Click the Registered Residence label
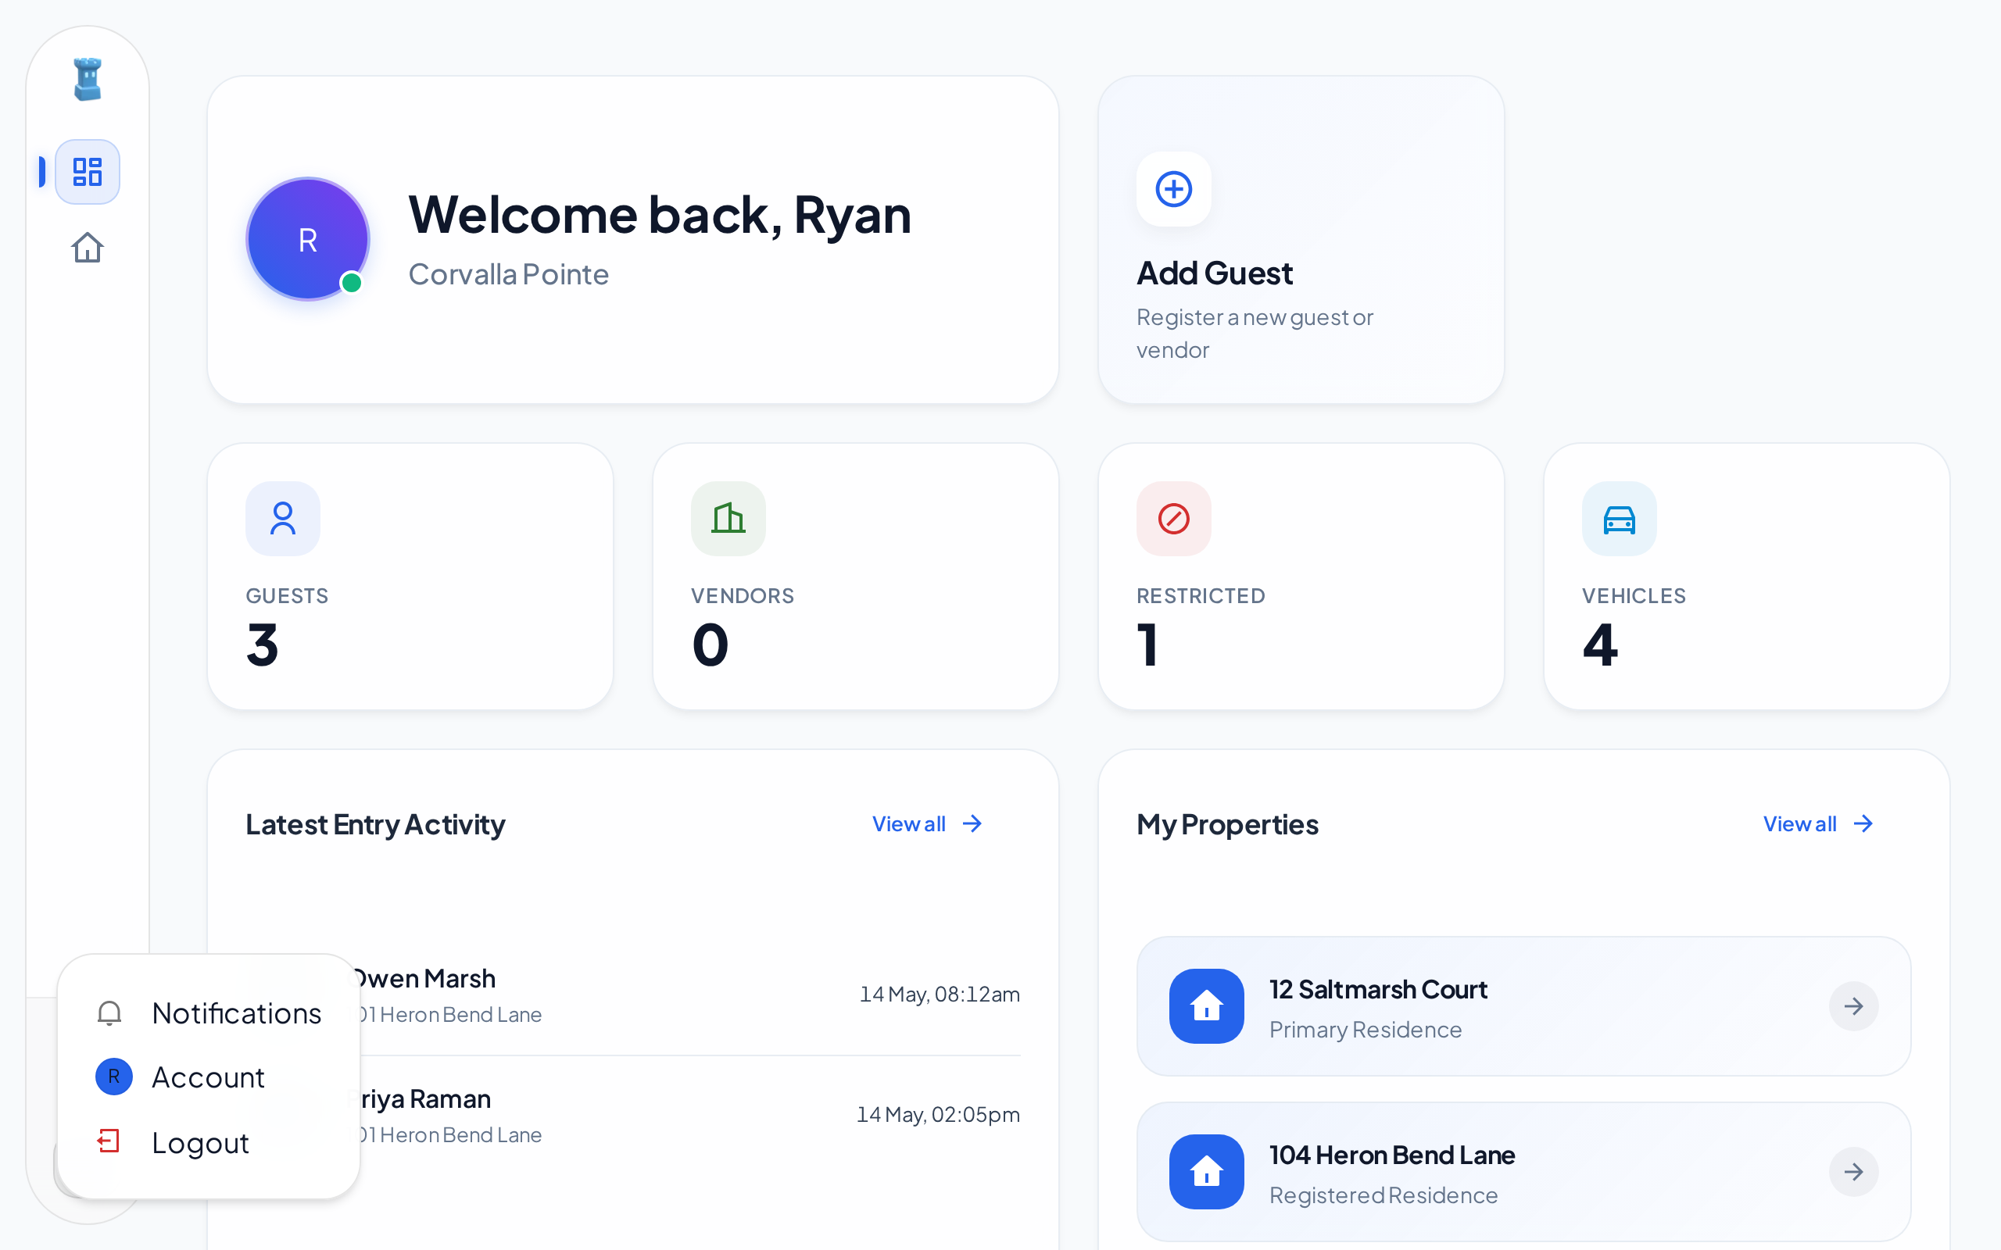Viewport: 2001px width, 1250px height. coord(1384,1195)
